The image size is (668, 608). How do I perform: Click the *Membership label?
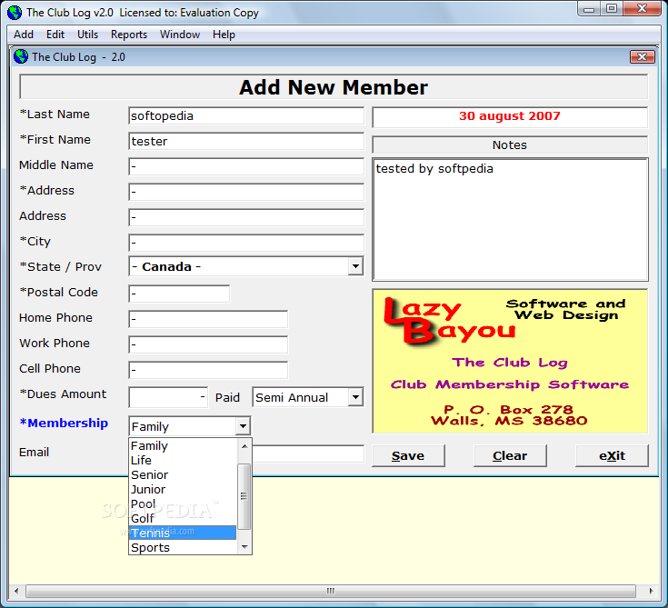pyautogui.click(x=64, y=424)
